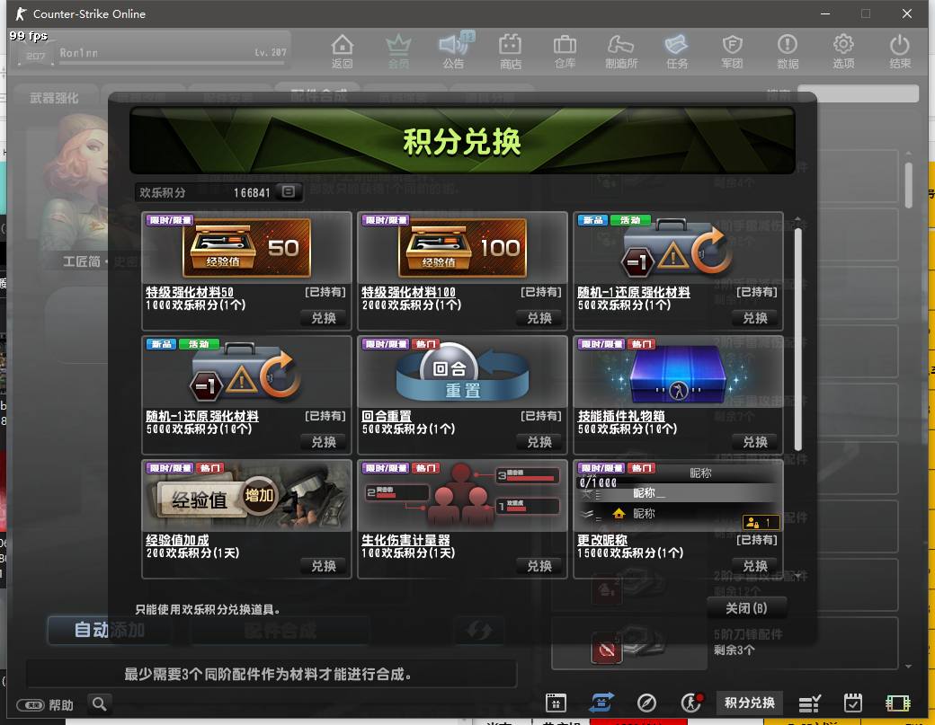
Task: Click the compass icon in bottom bar
Action: pyautogui.click(x=646, y=703)
